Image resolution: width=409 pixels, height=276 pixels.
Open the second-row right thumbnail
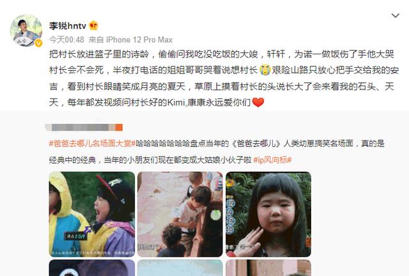tap(268, 268)
